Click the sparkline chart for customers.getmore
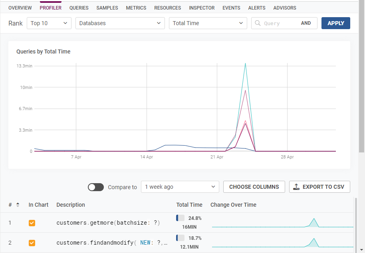Screen dimensions: 365x253 282,223
